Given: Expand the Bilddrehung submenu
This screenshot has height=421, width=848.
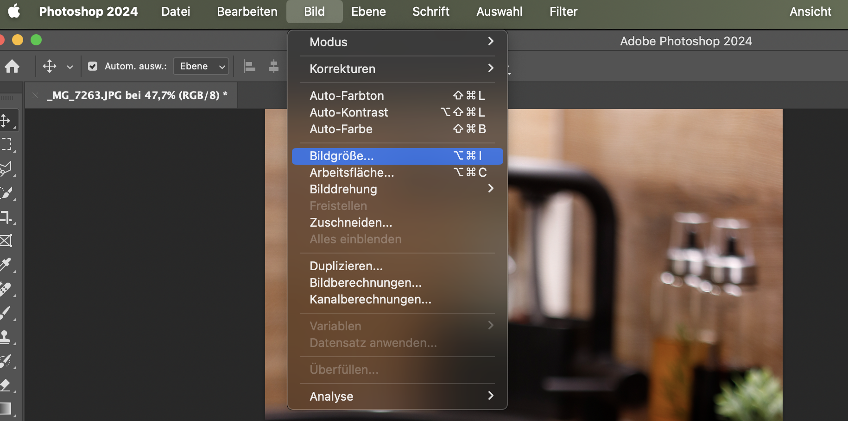Looking at the screenshot, I should coord(398,189).
